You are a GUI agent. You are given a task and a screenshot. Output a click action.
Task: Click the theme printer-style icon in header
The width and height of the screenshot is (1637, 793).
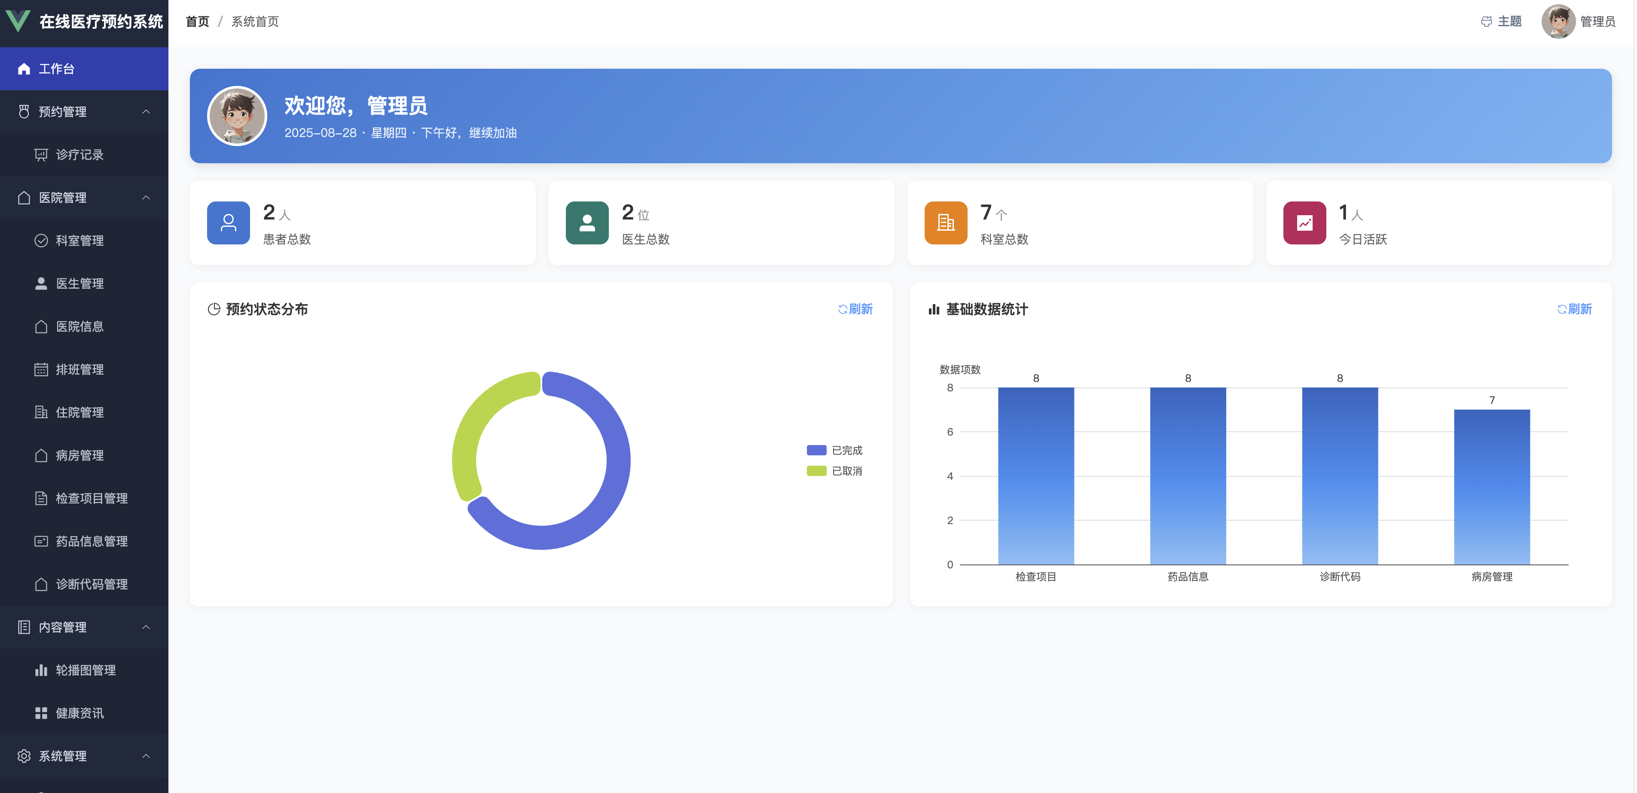(x=1486, y=21)
